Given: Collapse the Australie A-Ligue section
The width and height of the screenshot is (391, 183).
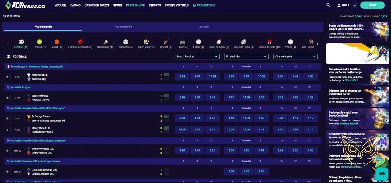Looking at the screenshot, I should (x=163, y=87).
